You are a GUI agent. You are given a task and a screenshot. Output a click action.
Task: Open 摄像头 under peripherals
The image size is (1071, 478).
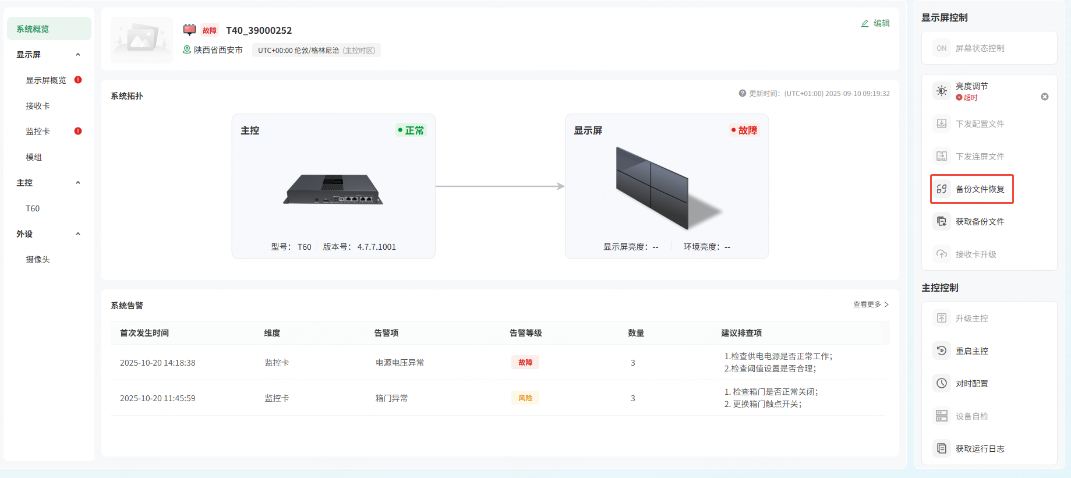click(x=38, y=260)
